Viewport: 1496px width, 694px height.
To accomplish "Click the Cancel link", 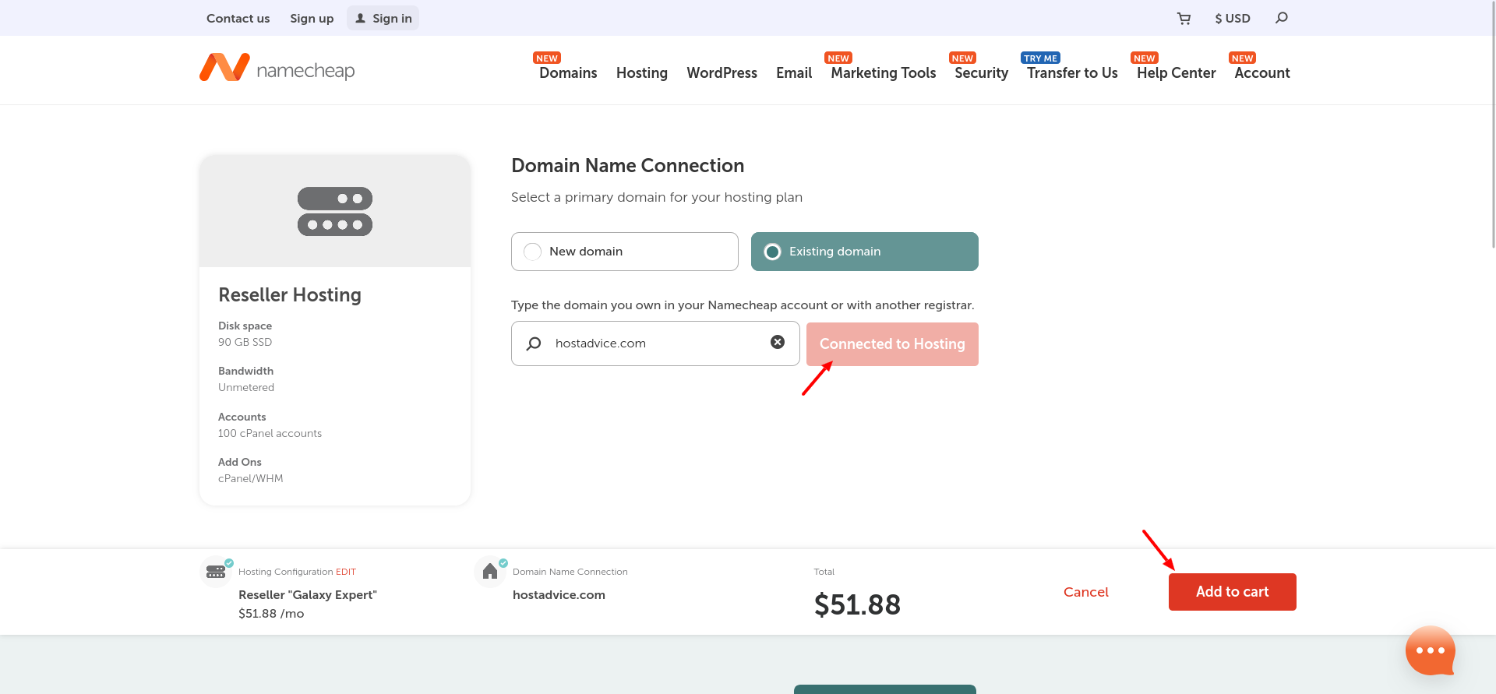I will pos(1086,592).
